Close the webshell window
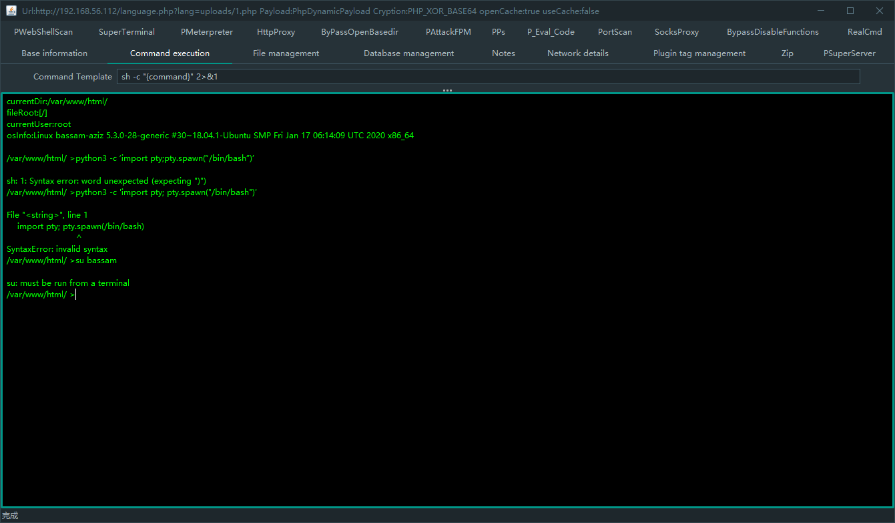895x523 pixels. tap(880, 11)
